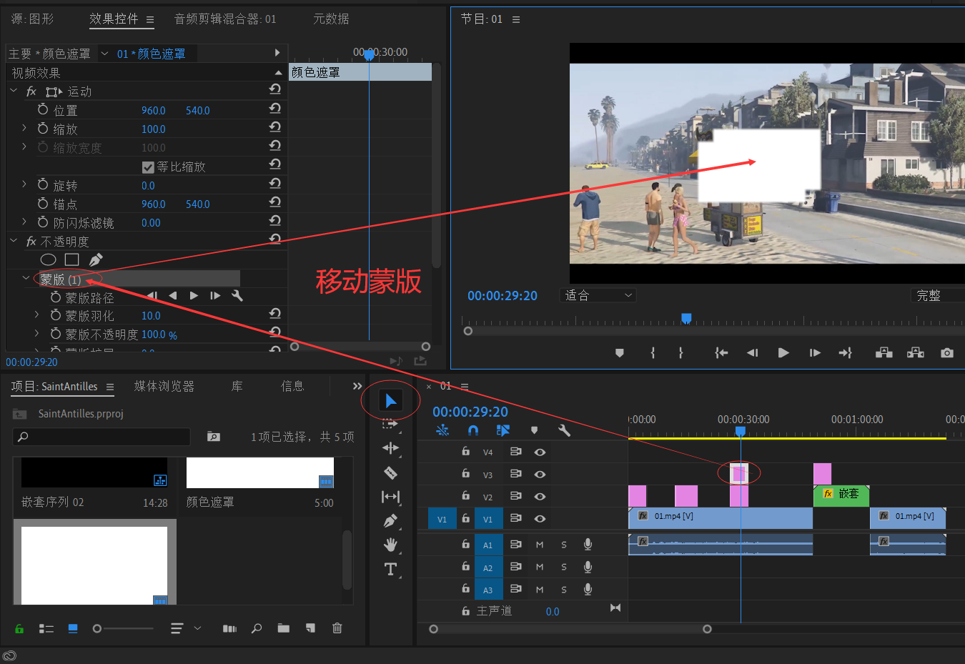Screen dimensions: 965x664
Task: Adjust the project thumbnail zoom slider
Action: tap(97, 628)
